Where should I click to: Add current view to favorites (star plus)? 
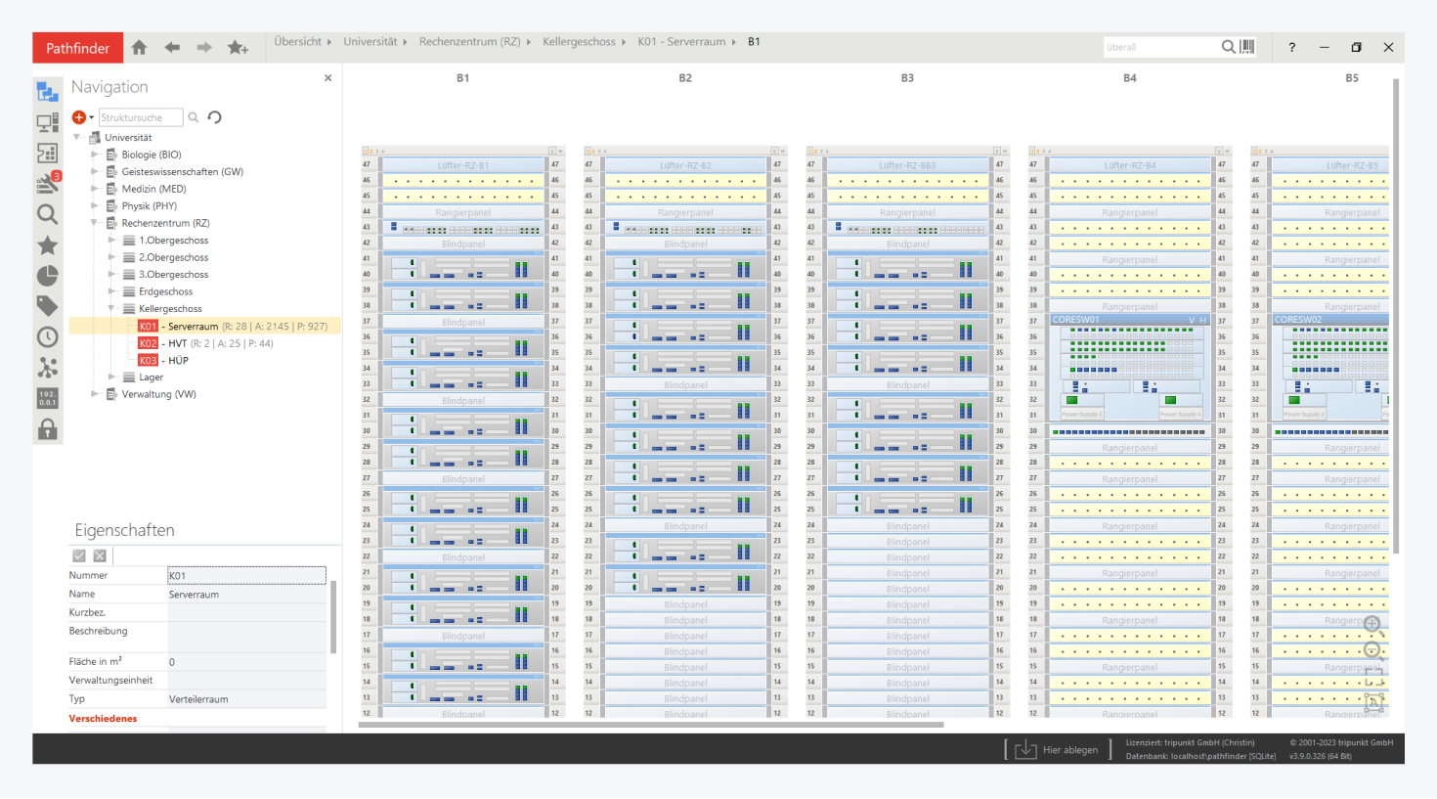click(x=238, y=47)
